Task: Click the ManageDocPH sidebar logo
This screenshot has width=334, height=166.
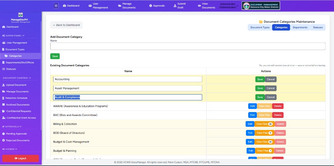Action: pyautogui.click(x=21, y=15)
